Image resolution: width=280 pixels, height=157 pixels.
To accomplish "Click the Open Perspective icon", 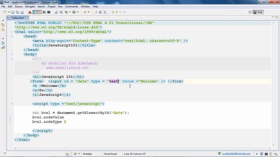I will (x=250, y=12).
